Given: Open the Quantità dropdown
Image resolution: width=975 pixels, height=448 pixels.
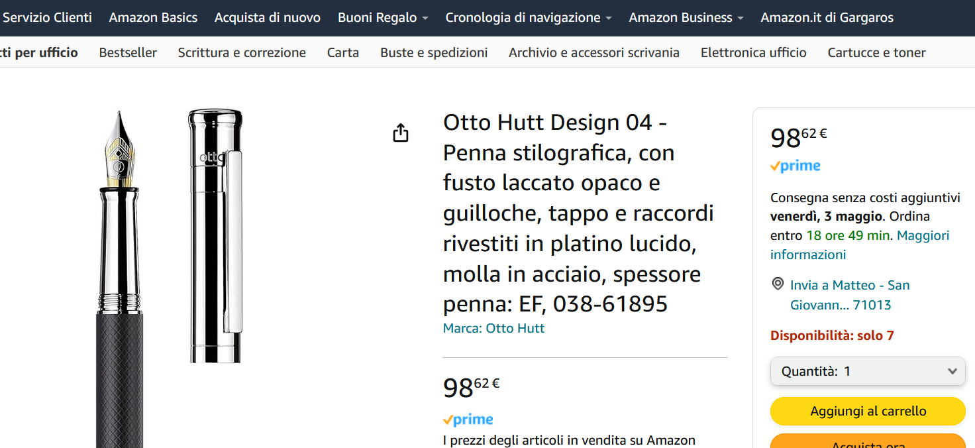Looking at the screenshot, I should 868,371.
